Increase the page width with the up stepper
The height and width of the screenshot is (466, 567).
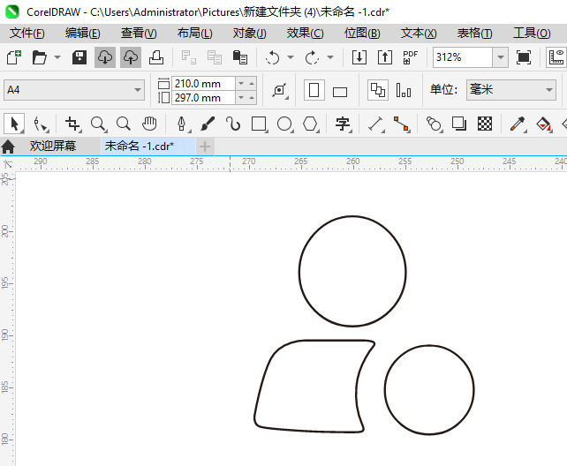tap(252, 84)
